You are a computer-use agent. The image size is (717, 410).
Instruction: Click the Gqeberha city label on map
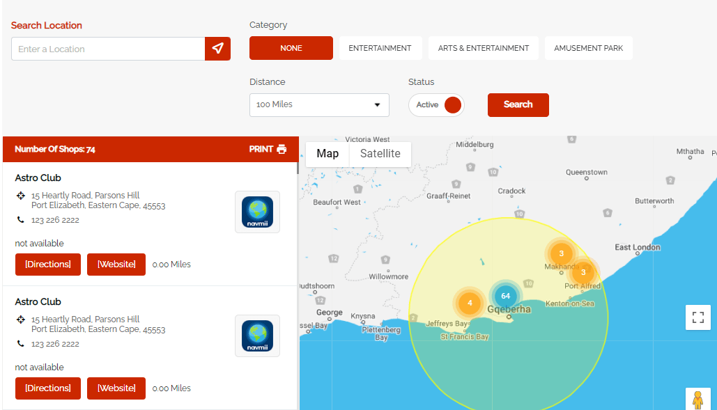click(x=509, y=309)
